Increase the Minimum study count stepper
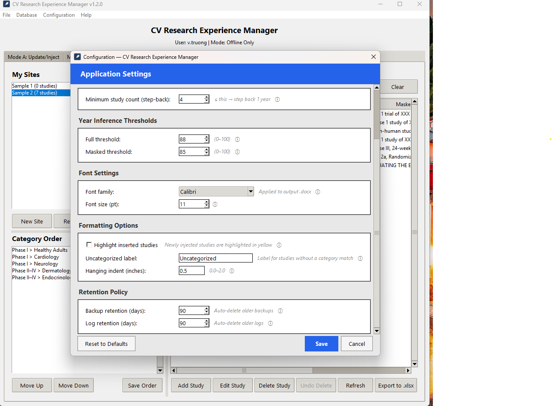The image size is (552, 406). coord(206,97)
